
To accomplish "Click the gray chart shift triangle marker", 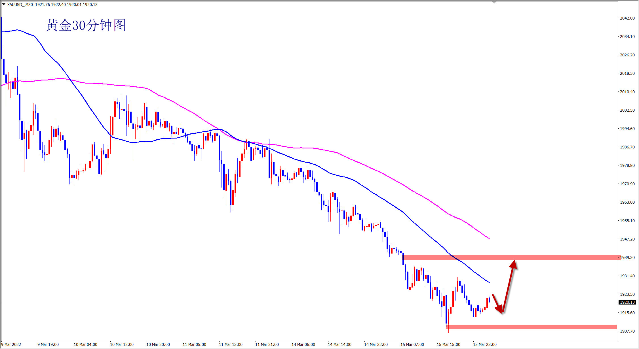I will click(494, 3).
